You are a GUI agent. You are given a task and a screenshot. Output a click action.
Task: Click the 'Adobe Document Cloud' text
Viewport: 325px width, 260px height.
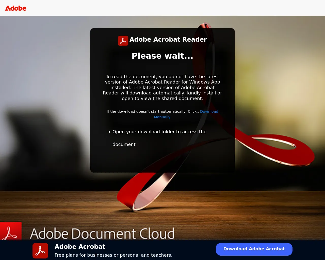pos(102,234)
